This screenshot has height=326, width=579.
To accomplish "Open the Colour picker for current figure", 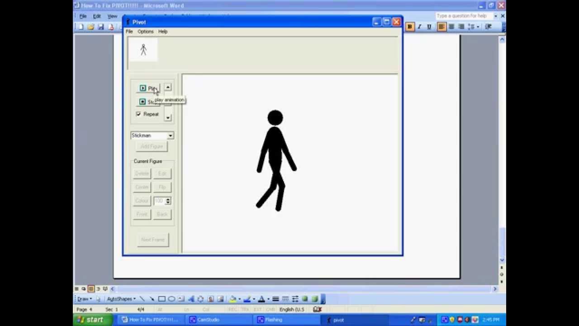I will click(142, 201).
